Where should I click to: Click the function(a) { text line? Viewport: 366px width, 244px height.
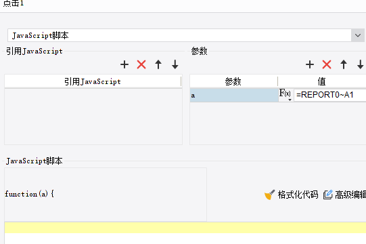pyautogui.click(x=29, y=194)
